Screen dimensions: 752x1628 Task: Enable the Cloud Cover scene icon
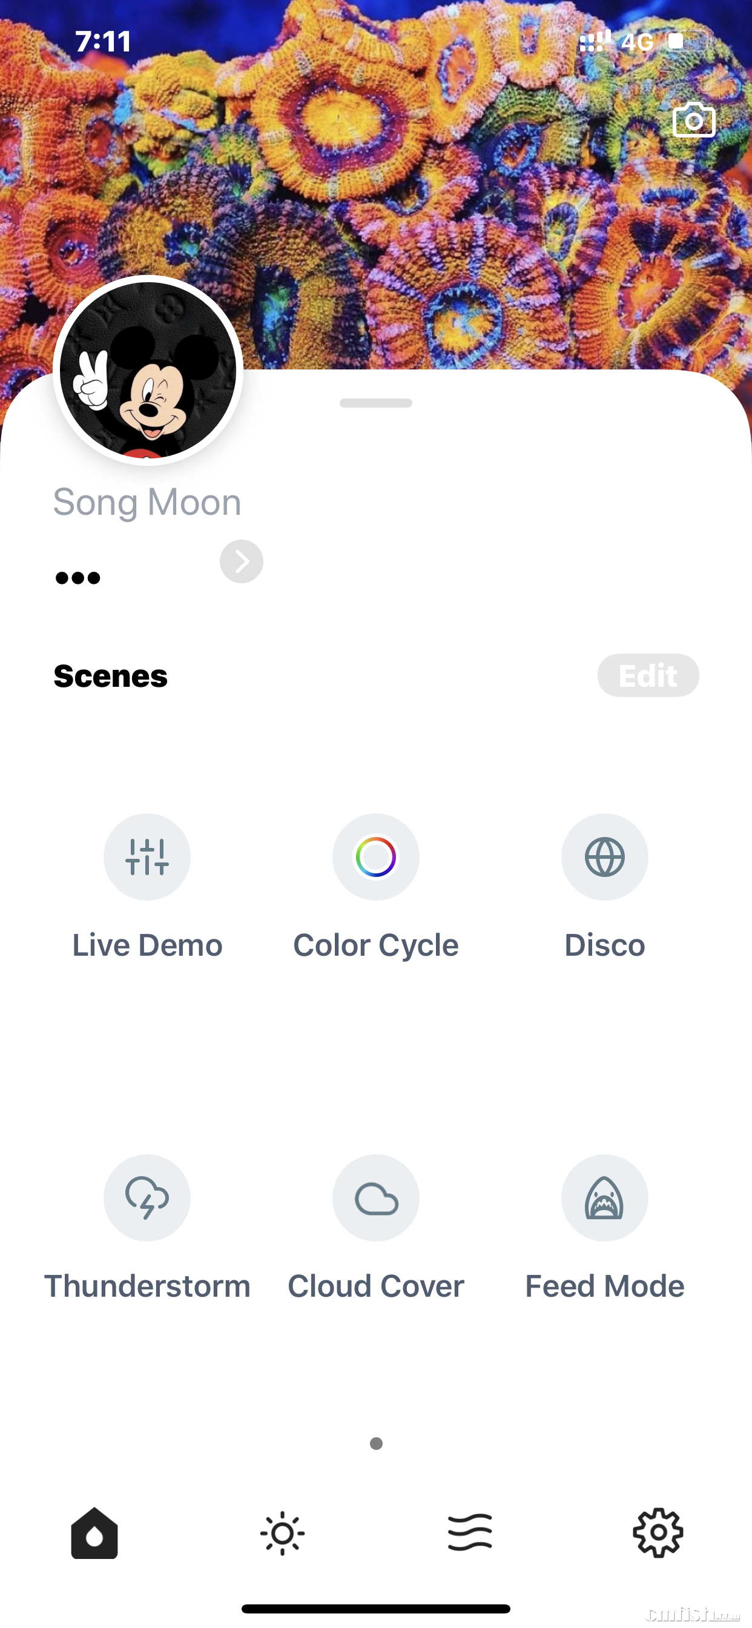pyautogui.click(x=375, y=1197)
